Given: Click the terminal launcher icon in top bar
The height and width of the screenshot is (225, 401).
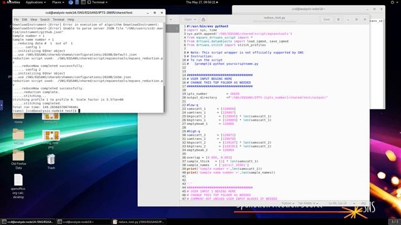Looking at the screenshot, I should [83, 2].
